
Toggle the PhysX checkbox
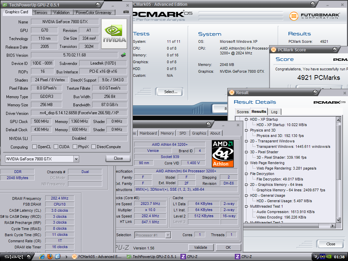(x=75, y=147)
